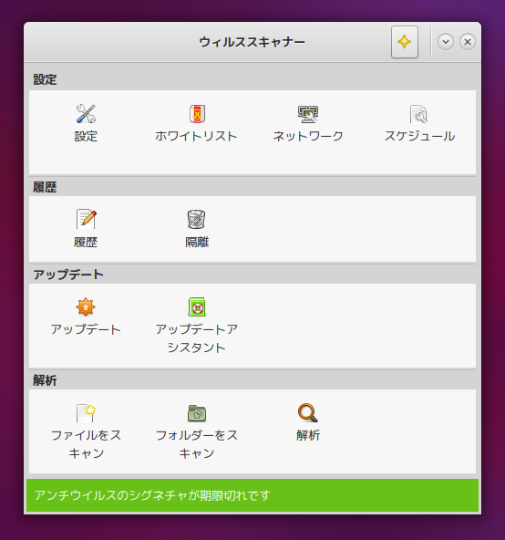Open the スケジュール scheduler icon
Viewport: 505px width, 540px height.
[419, 114]
